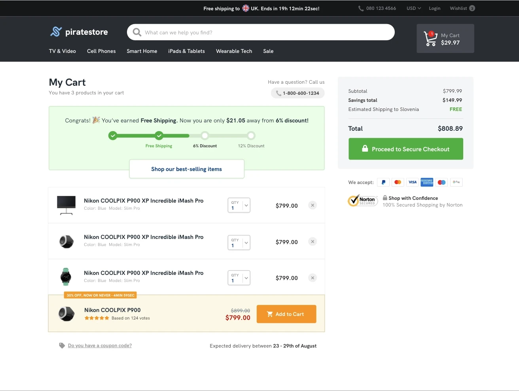Click the piratestore logo
Screen dimensions: 519x391
click(79, 32)
